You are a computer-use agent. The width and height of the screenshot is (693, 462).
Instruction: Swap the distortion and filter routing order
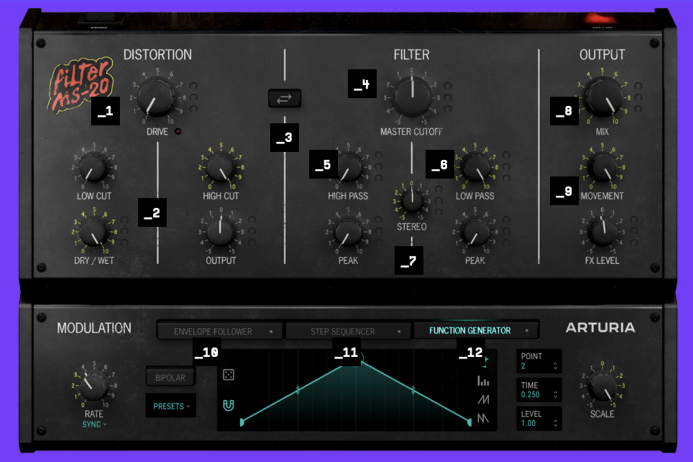pyautogui.click(x=285, y=99)
